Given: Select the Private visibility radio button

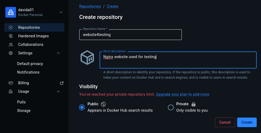Looking at the screenshot, I should click(171, 107).
